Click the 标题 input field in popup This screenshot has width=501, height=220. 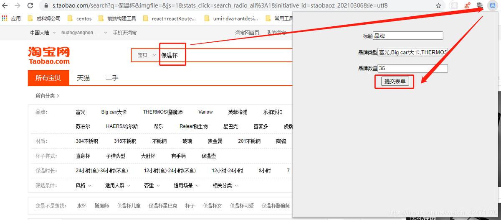(408, 36)
